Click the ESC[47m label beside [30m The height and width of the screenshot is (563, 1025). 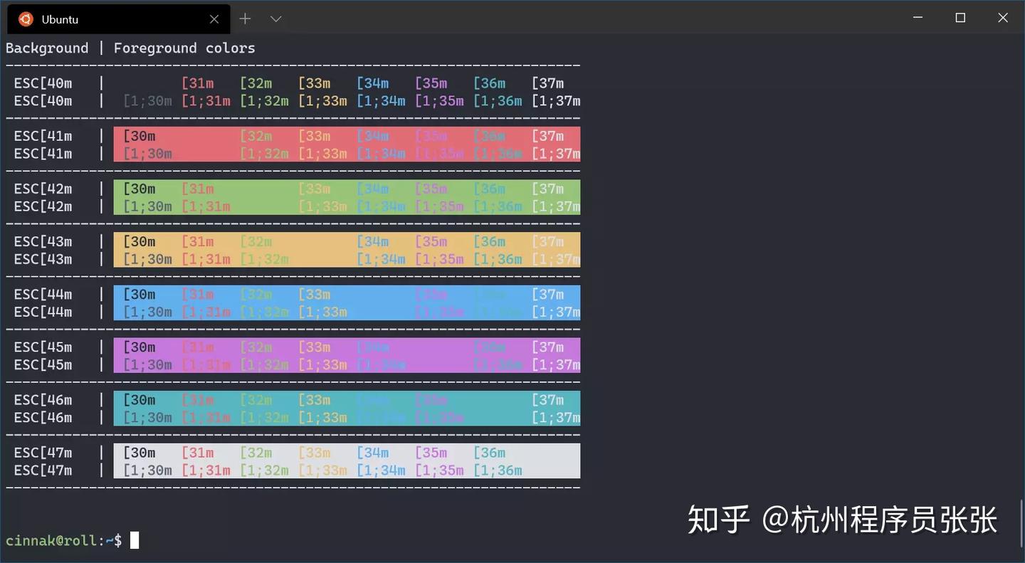[x=43, y=452]
